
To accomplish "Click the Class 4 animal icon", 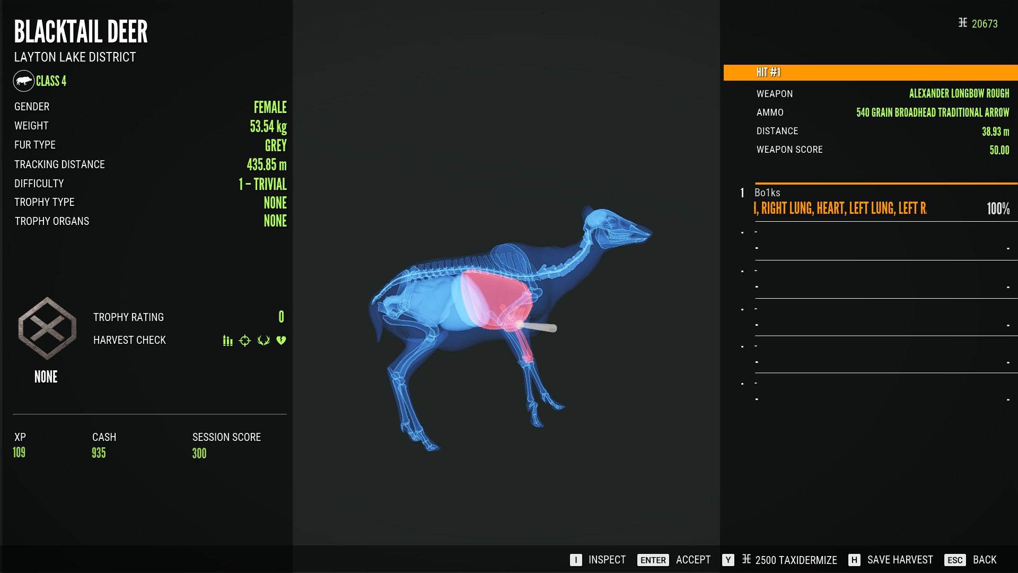I will pyautogui.click(x=24, y=81).
